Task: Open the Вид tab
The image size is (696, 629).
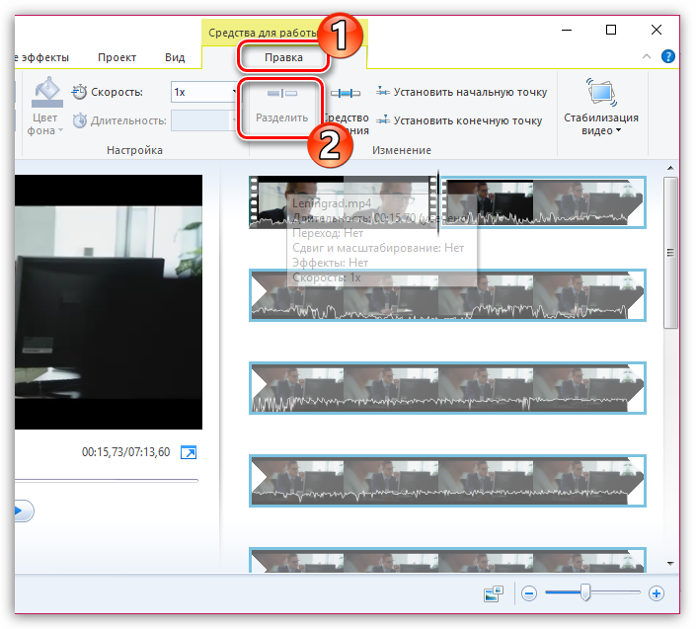Action: point(175,57)
